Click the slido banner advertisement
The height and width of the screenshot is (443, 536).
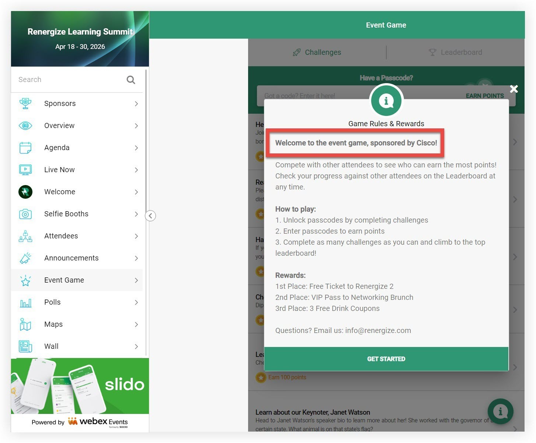(x=80, y=386)
